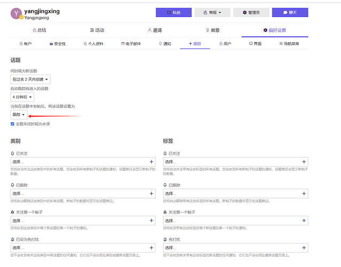
Task: View the 徽章 badges tab
Action: 212,30
